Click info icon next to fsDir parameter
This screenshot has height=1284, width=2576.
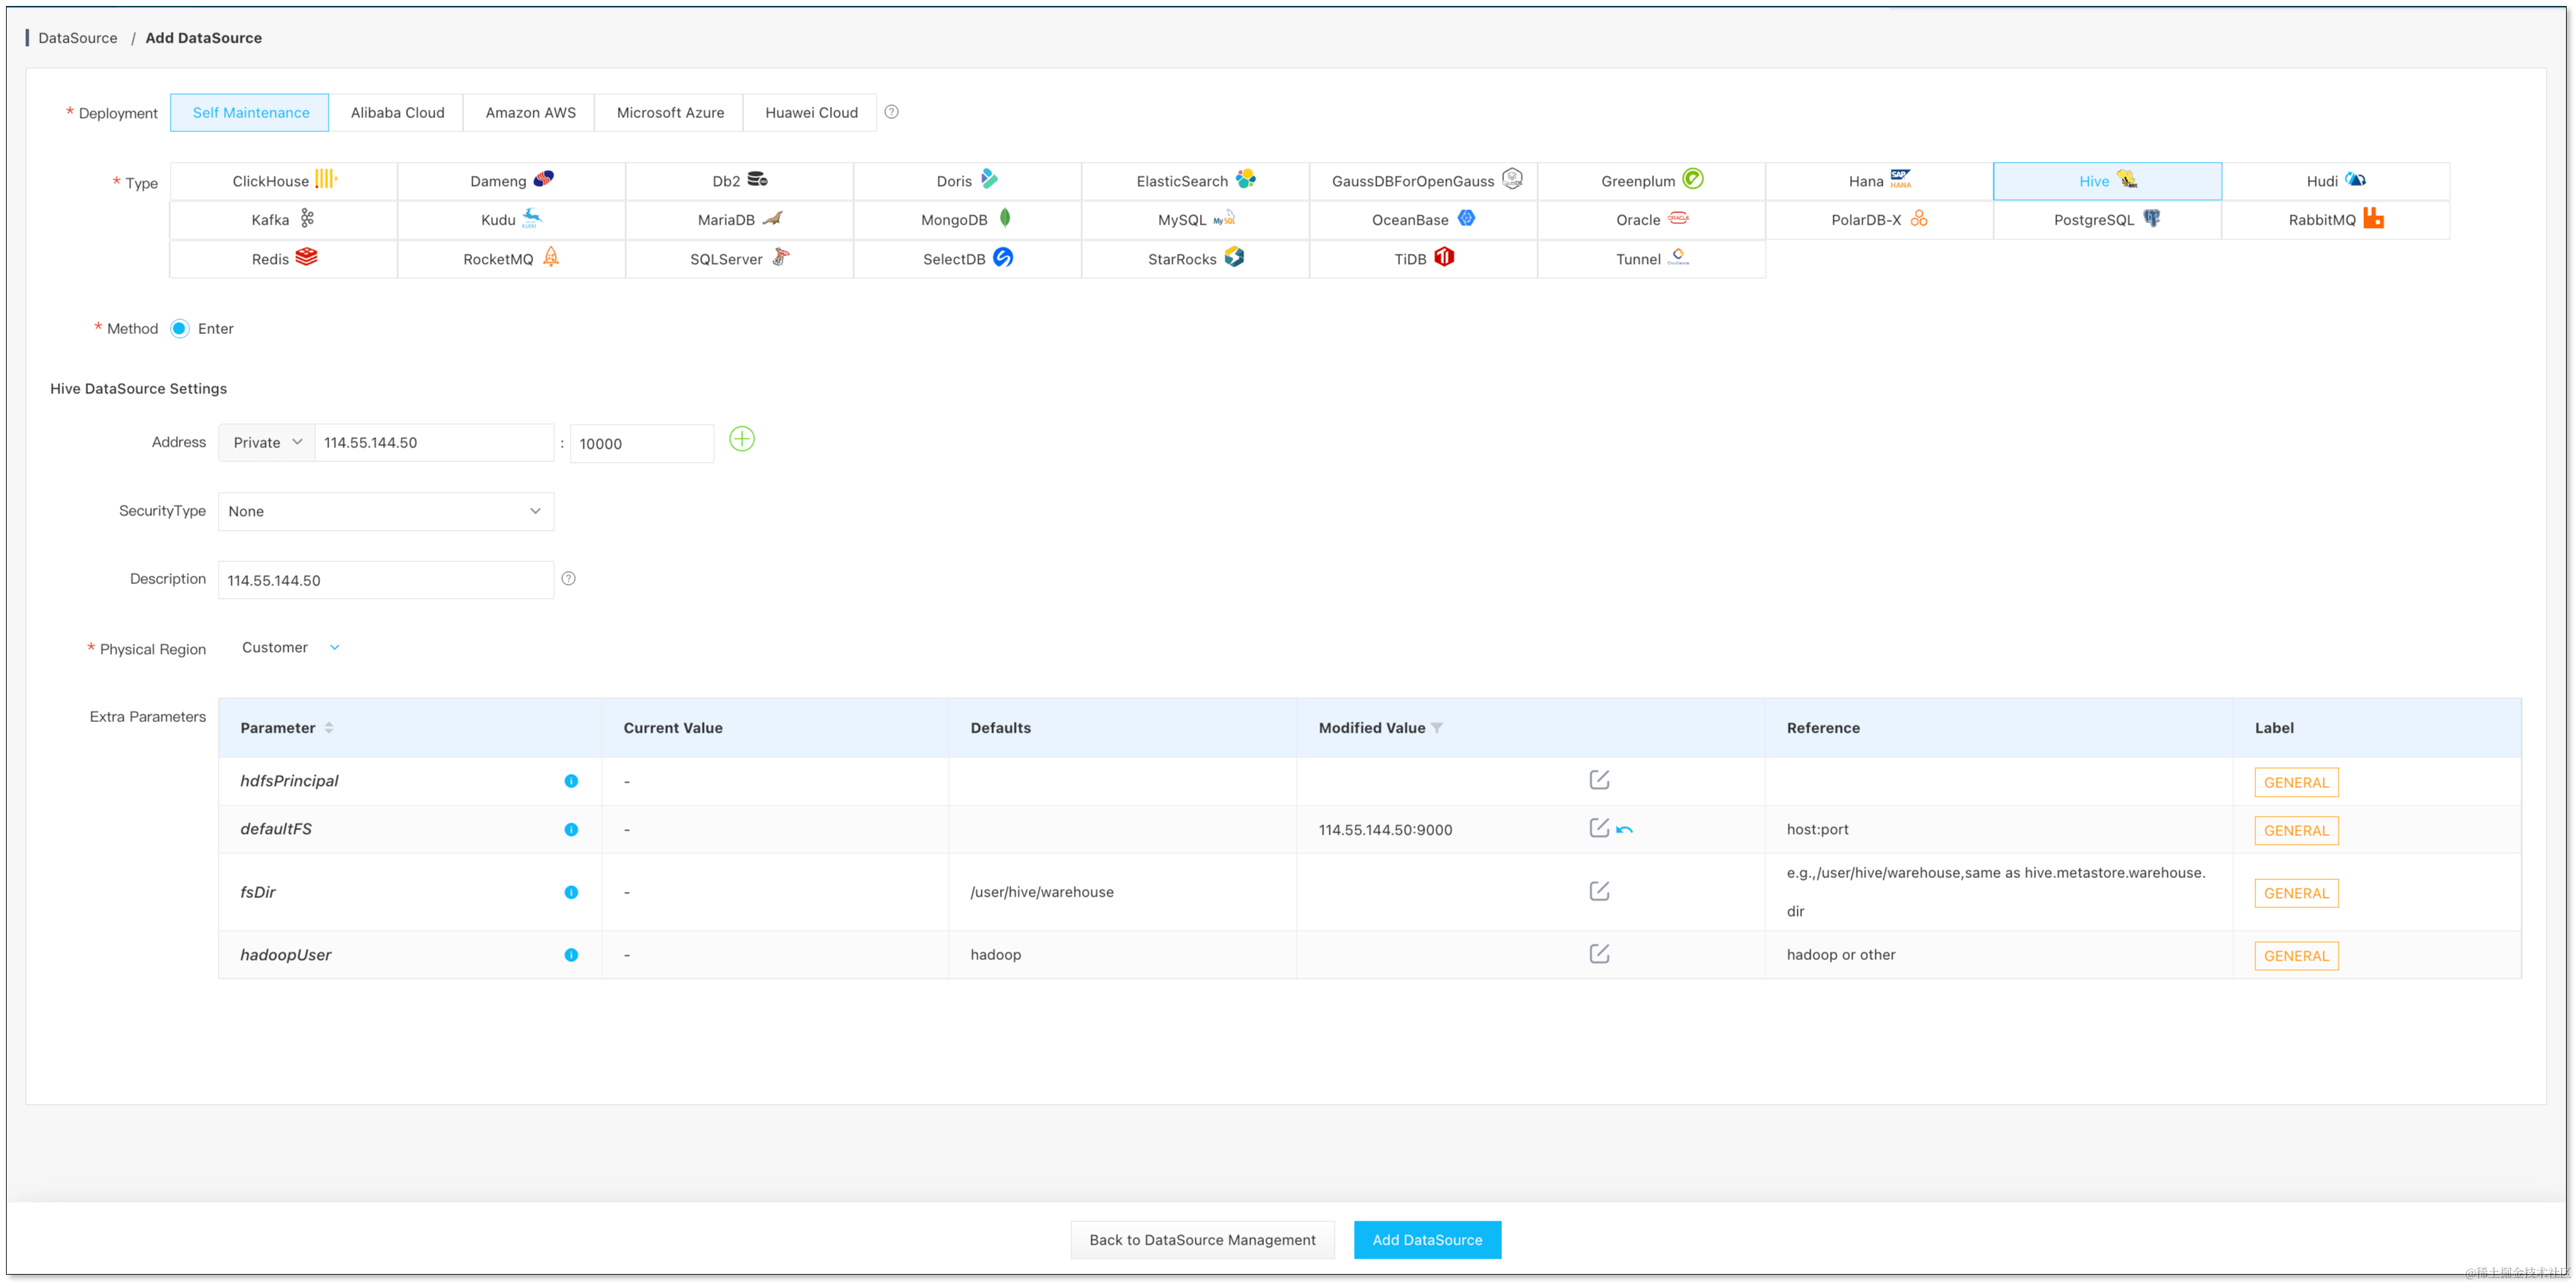(x=571, y=892)
